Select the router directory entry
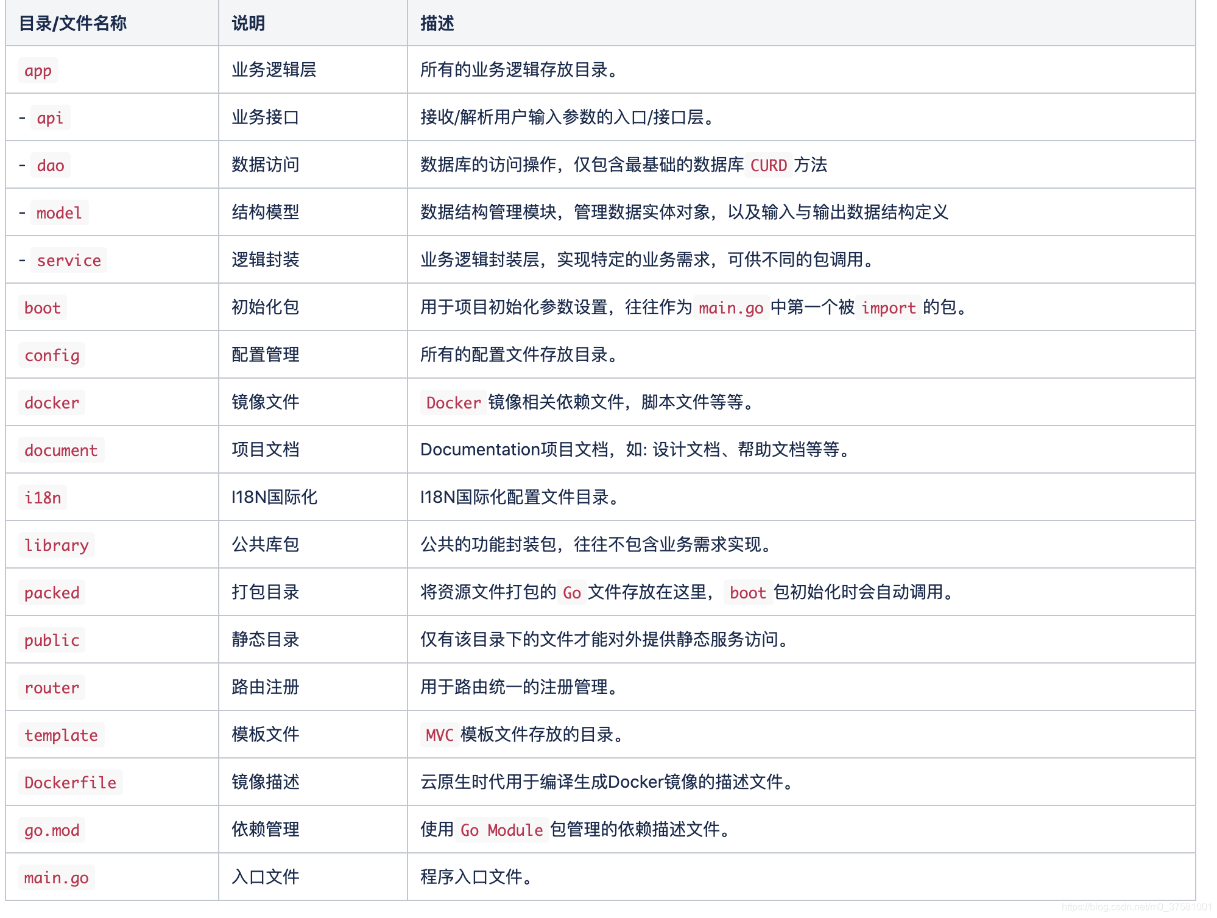Screen dimensions: 1217x918 51,687
